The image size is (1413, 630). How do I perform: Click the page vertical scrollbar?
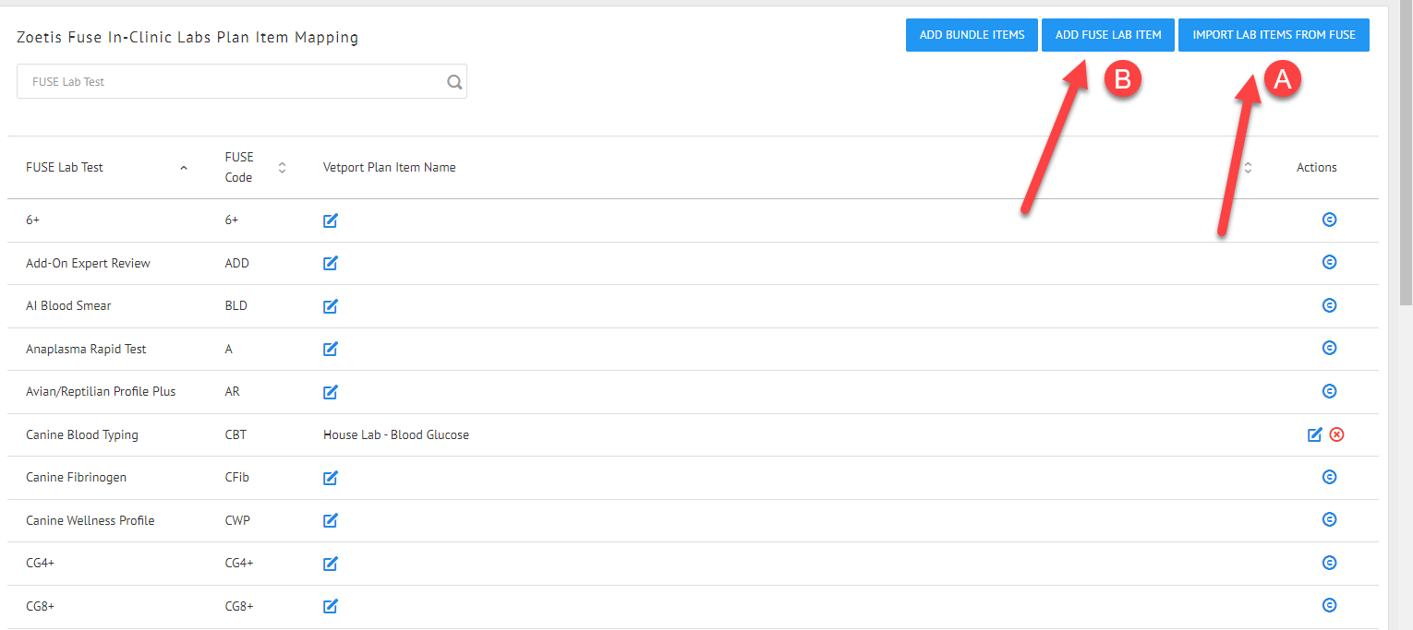(1406, 152)
